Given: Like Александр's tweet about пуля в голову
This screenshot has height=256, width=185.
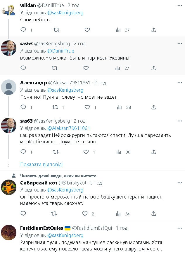Looking at the screenshot, I should pyautogui.click(x=87, y=107).
